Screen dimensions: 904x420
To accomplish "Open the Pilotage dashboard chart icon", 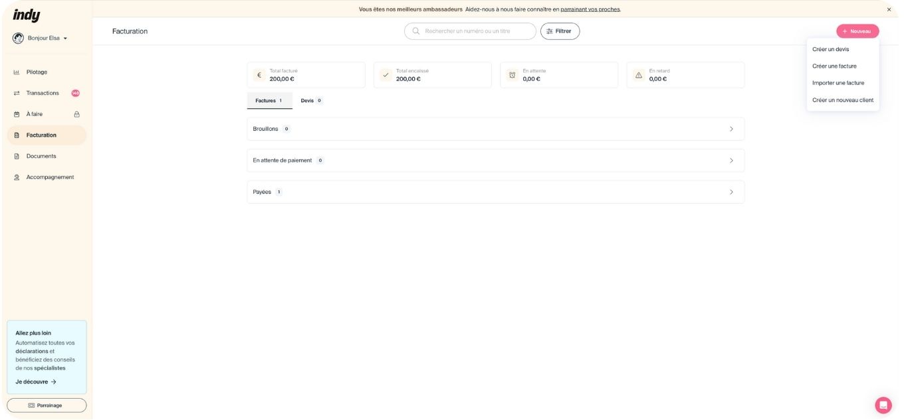I will (x=17, y=72).
